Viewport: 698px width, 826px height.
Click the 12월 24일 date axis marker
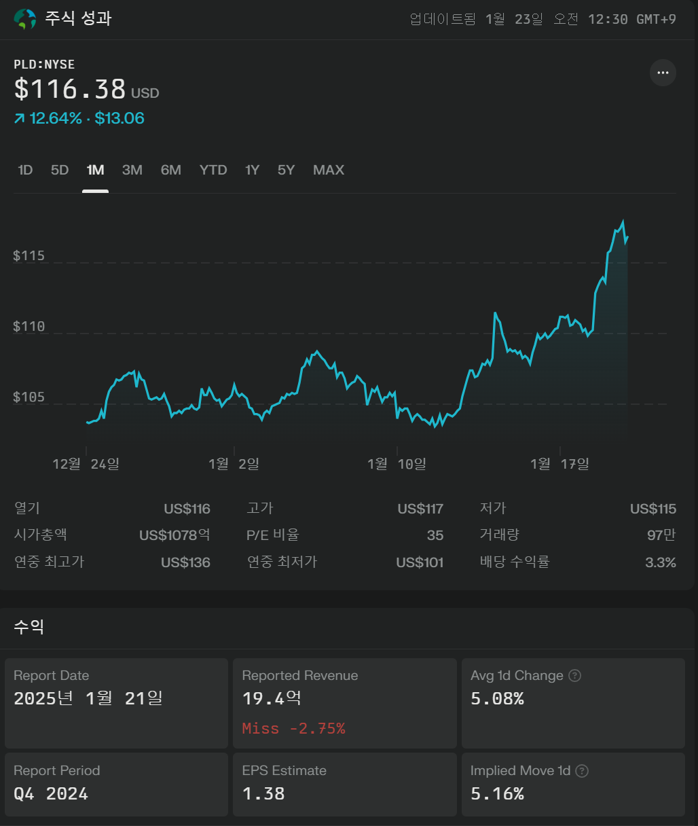click(x=86, y=464)
